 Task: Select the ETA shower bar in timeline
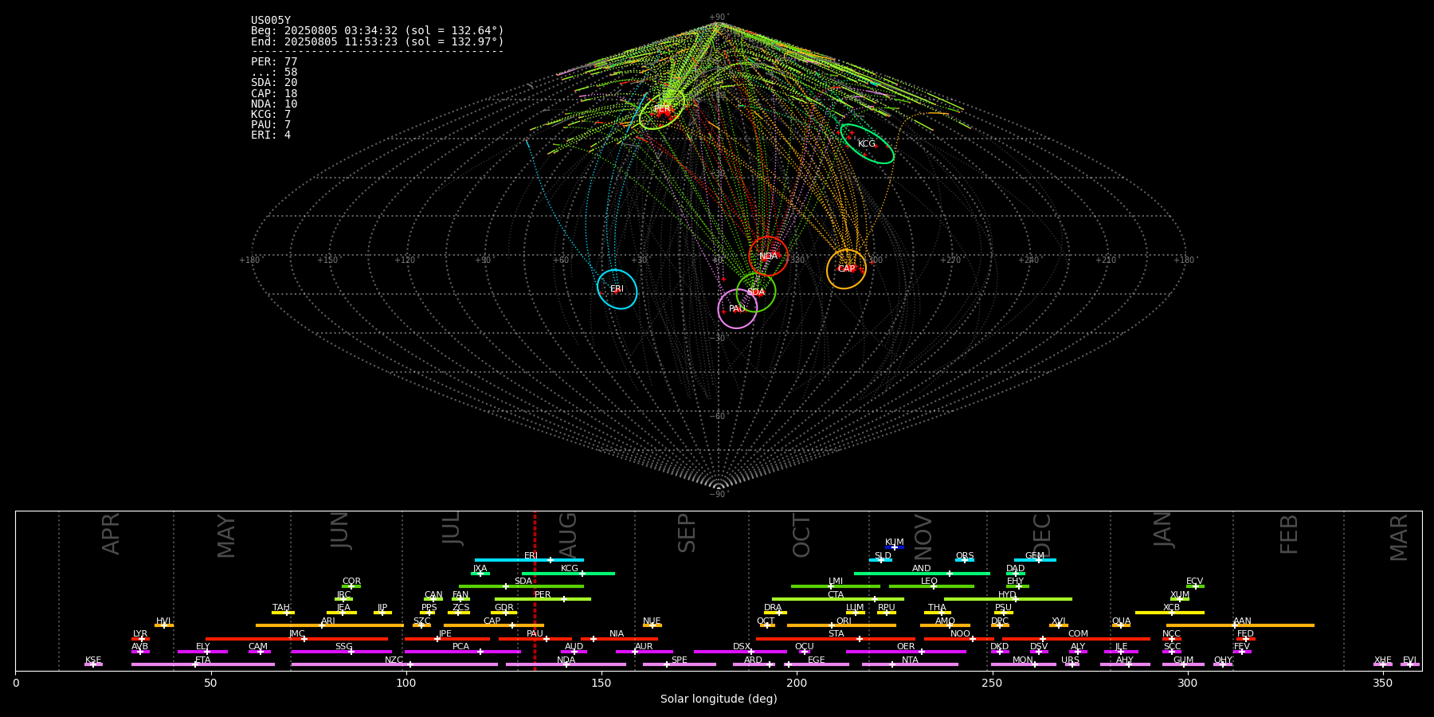[x=203, y=664]
